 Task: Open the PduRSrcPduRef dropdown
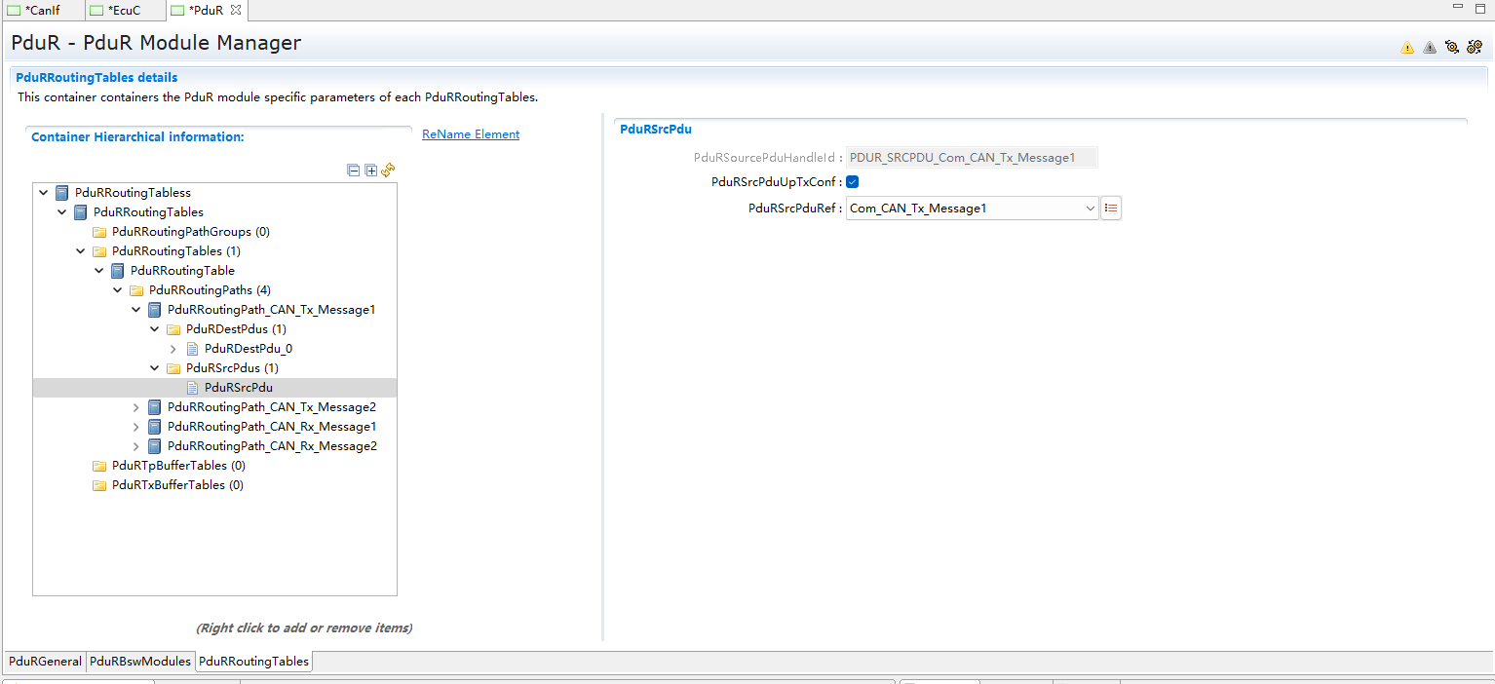[1090, 208]
